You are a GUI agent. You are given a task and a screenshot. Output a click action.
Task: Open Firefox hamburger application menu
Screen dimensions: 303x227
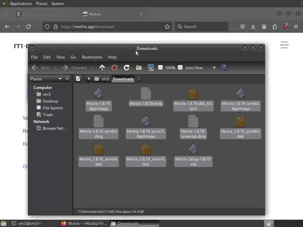click(x=296, y=27)
